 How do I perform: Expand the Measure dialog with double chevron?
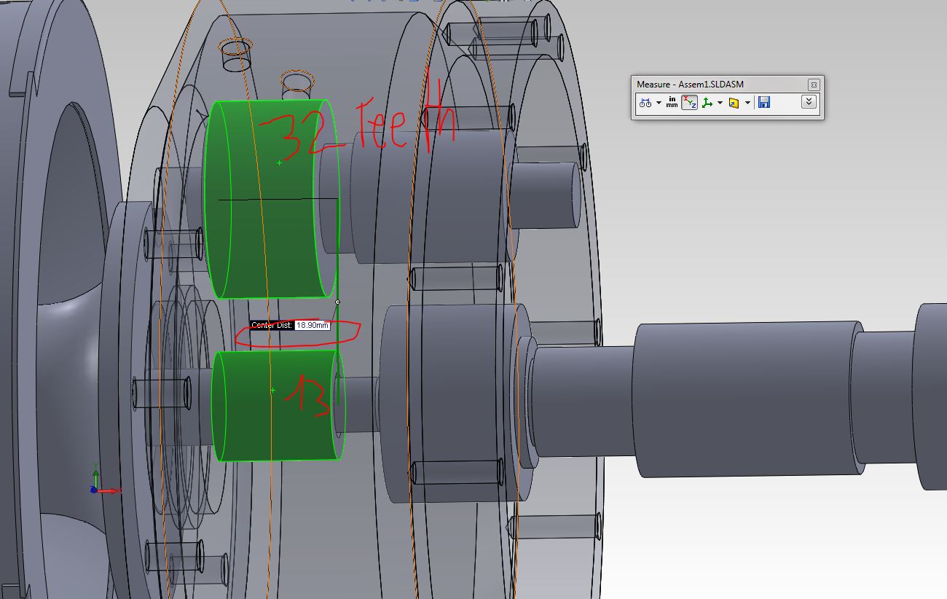point(809,102)
